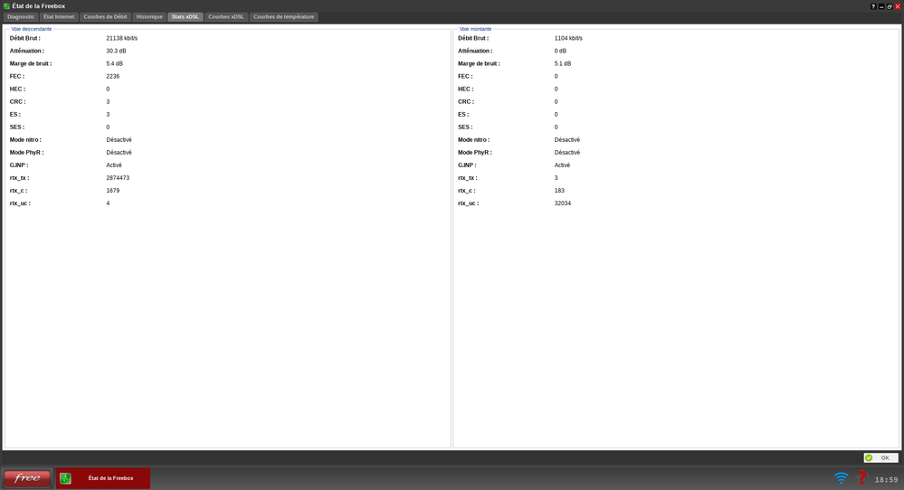904x490 pixels.
Task: Select the Historique tab
Action: (x=149, y=16)
